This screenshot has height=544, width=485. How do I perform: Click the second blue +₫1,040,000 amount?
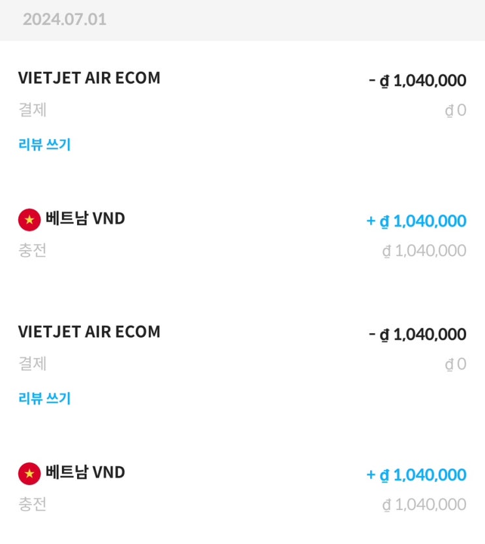coord(416,475)
